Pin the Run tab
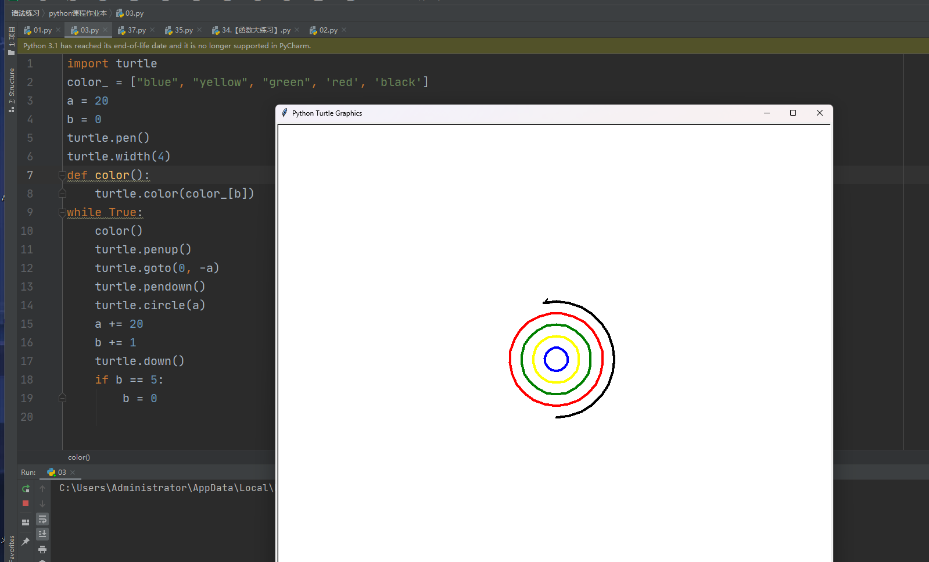The width and height of the screenshot is (929, 562). [26, 541]
